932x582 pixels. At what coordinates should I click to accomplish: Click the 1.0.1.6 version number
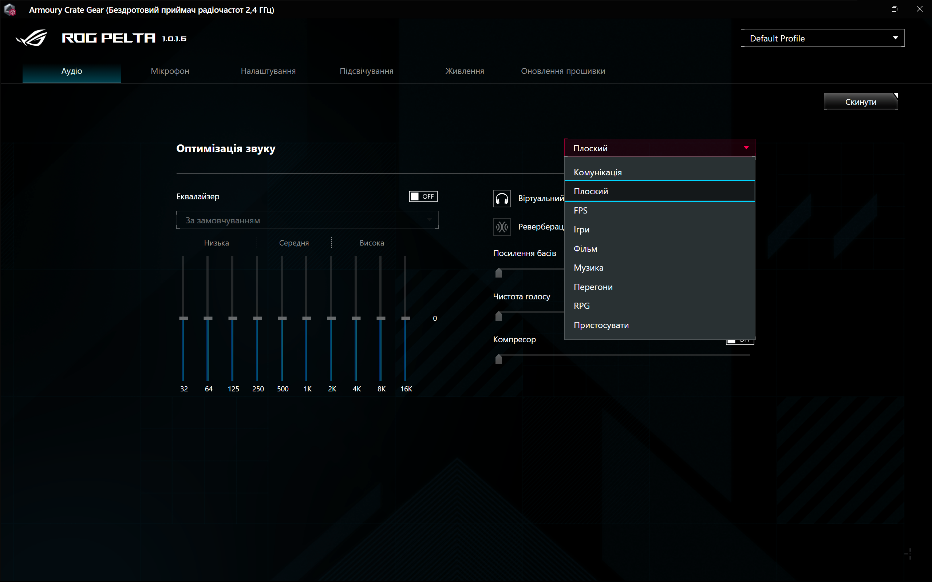pyautogui.click(x=174, y=39)
